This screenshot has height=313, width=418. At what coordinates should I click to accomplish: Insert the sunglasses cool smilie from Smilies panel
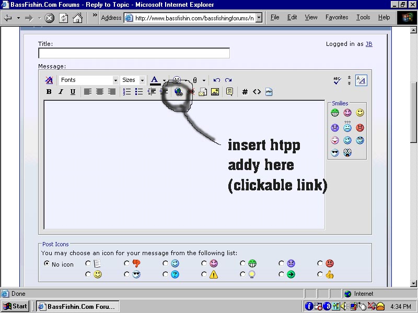coord(335,153)
